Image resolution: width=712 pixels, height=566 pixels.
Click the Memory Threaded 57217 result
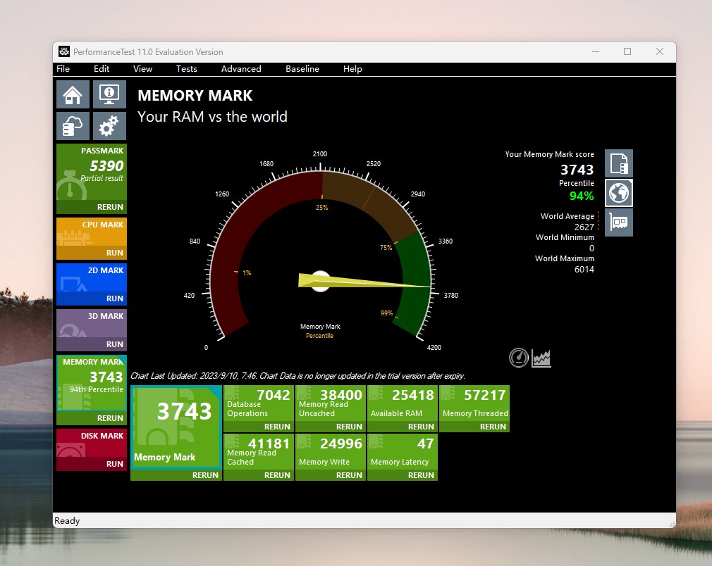click(474, 403)
